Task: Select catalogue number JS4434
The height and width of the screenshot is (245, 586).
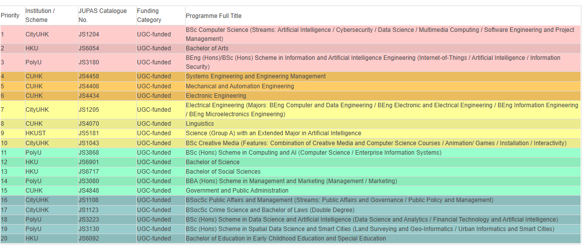Action: point(88,96)
